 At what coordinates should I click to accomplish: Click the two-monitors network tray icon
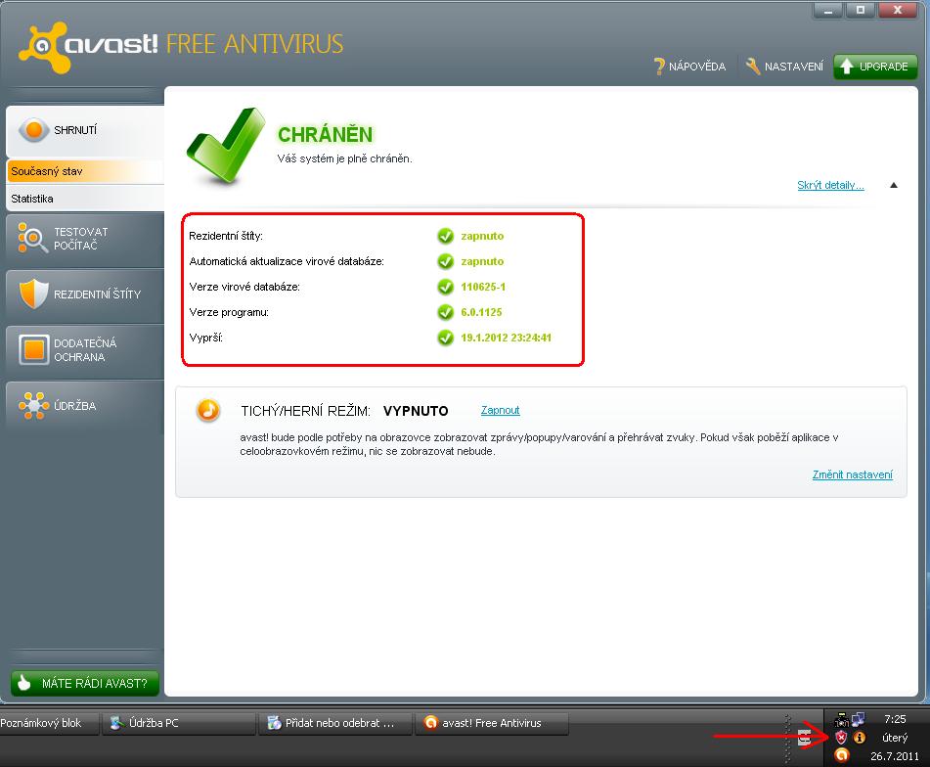coord(859,719)
